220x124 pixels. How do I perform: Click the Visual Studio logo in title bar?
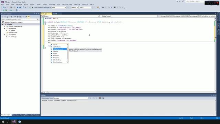click(2, 2)
